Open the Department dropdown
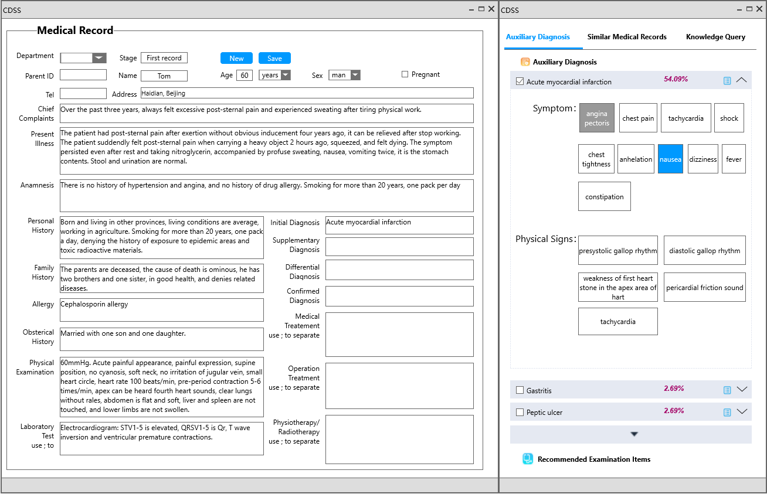The width and height of the screenshot is (767, 494). [99, 57]
